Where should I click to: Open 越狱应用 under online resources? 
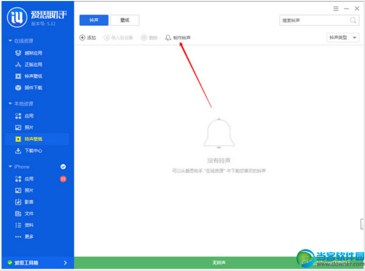(x=29, y=53)
